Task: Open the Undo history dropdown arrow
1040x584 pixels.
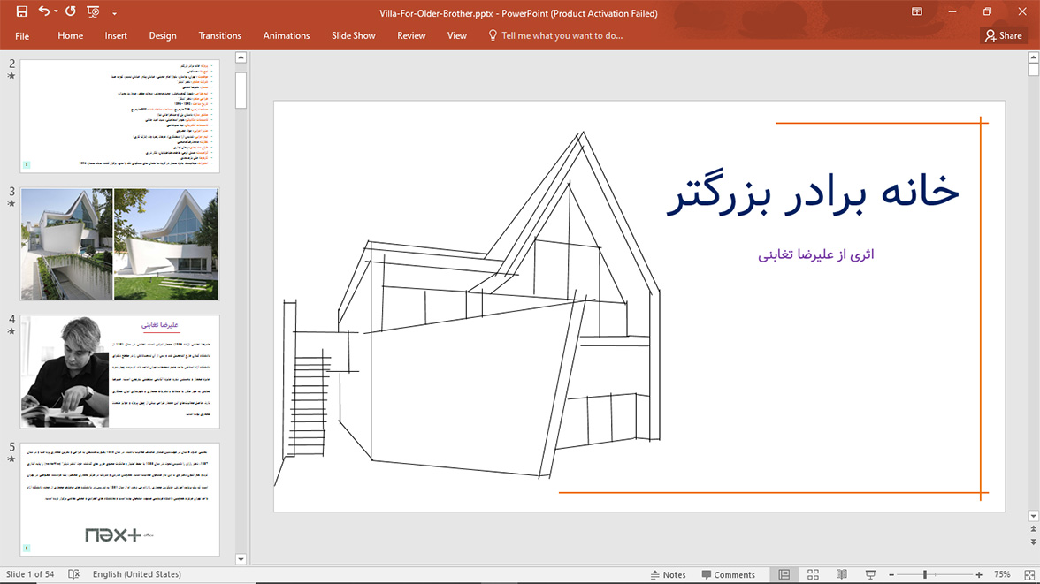Action: 56,11
